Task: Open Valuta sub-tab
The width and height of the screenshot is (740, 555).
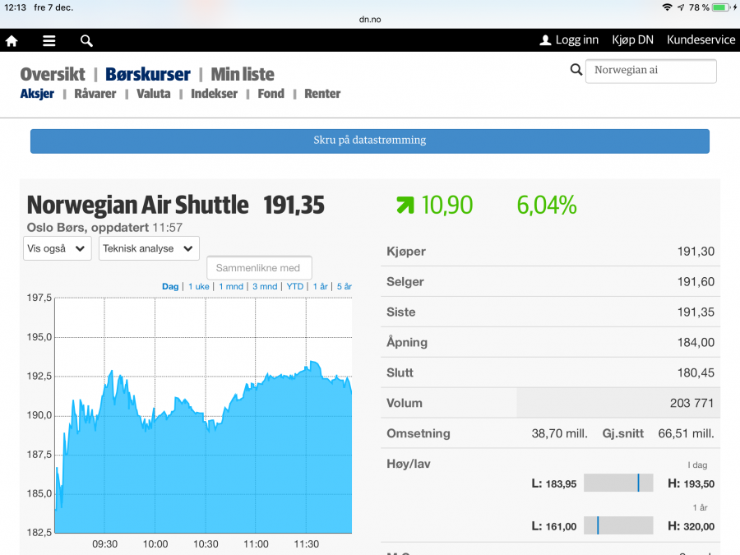Action: 154,94
